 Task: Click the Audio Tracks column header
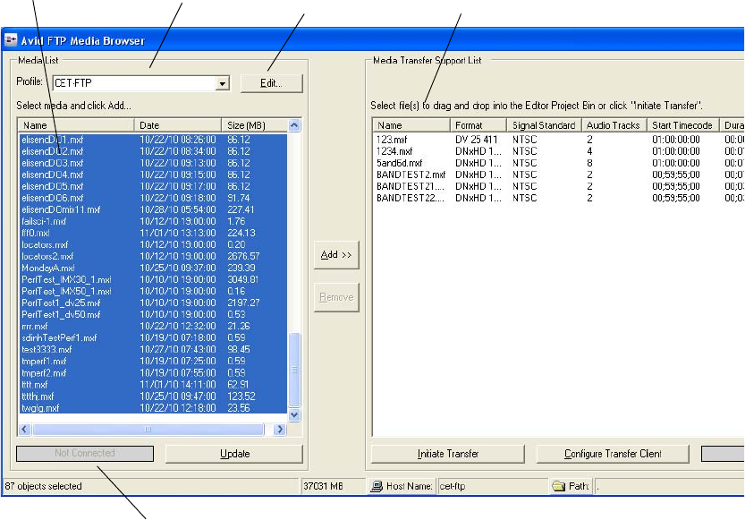coord(614,125)
